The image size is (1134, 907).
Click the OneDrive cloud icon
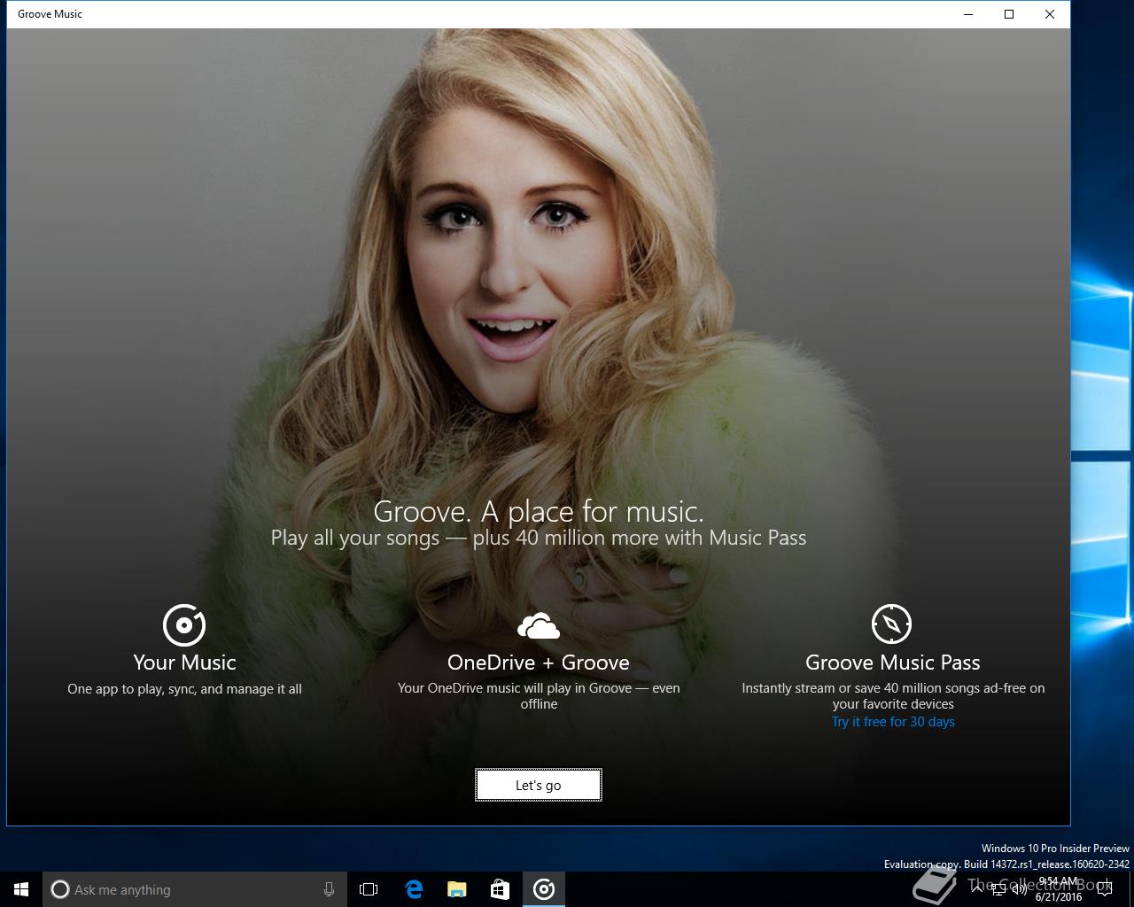[539, 626]
